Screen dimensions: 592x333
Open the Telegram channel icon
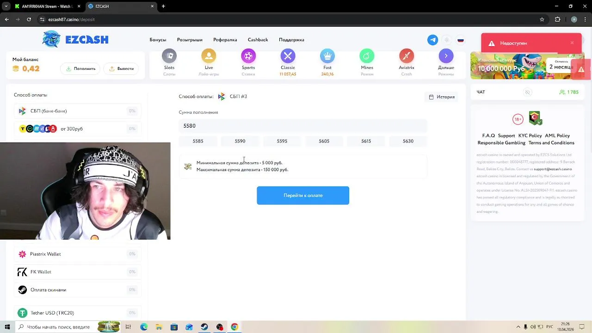433,40
